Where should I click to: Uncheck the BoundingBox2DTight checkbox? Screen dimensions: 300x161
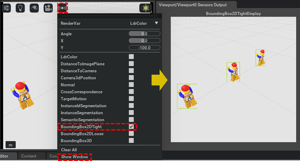coord(131,126)
